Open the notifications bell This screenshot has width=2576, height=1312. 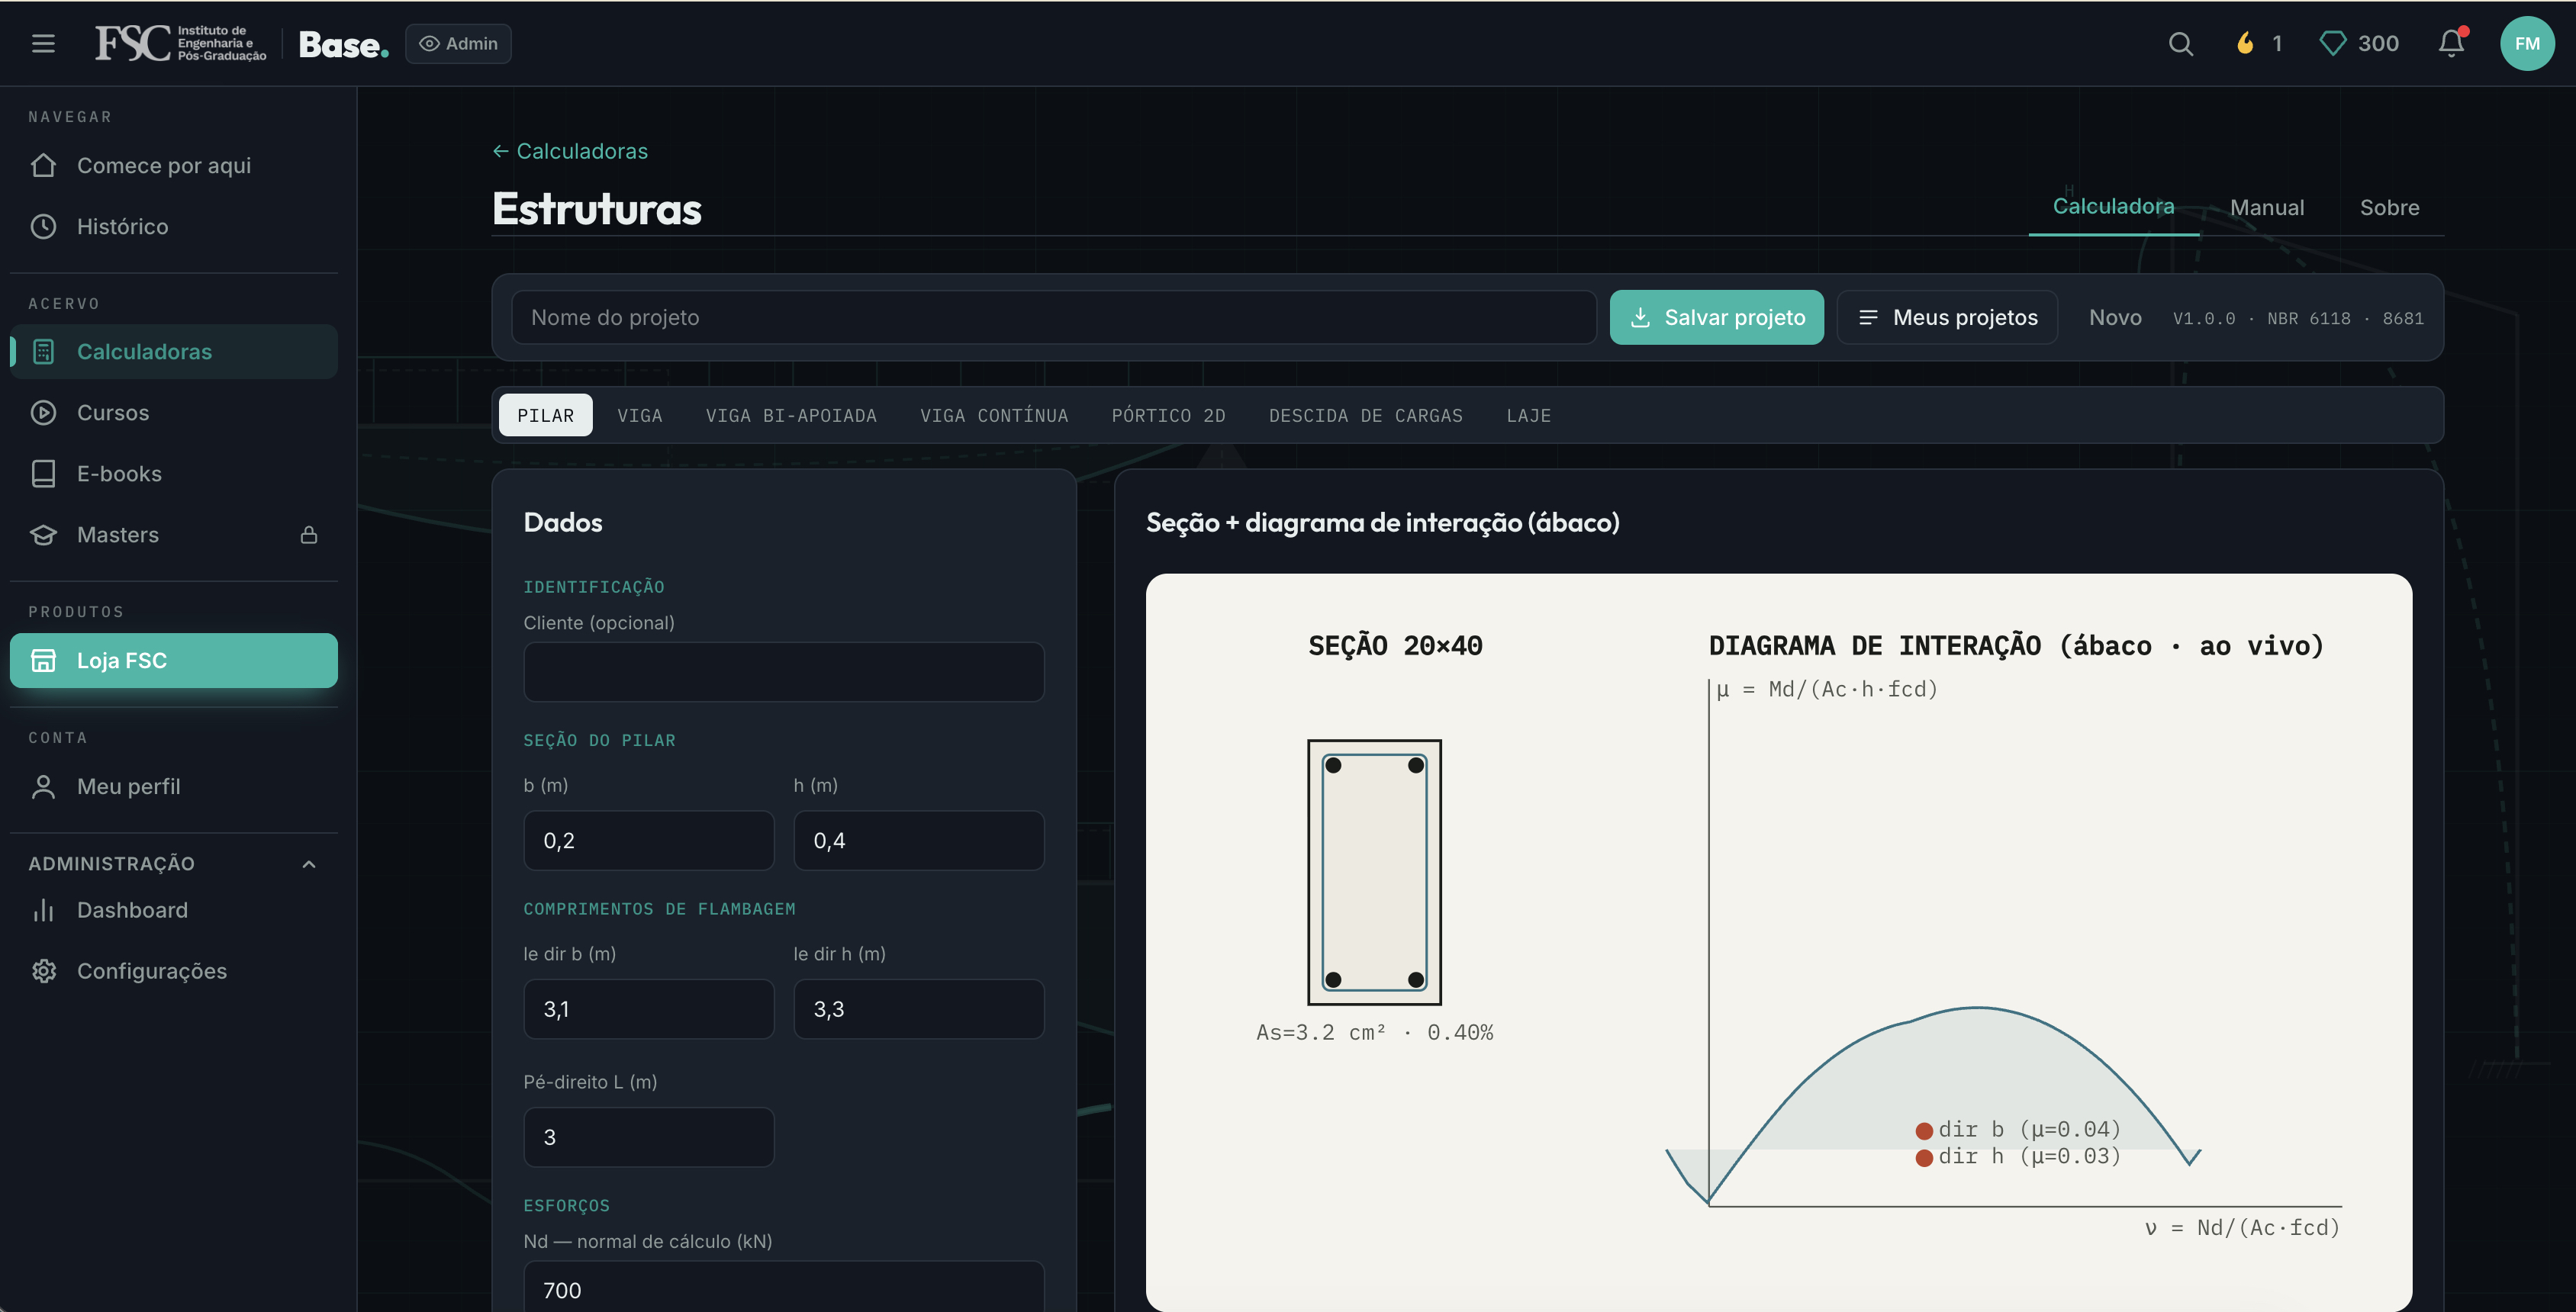pyautogui.click(x=2451, y=43)
